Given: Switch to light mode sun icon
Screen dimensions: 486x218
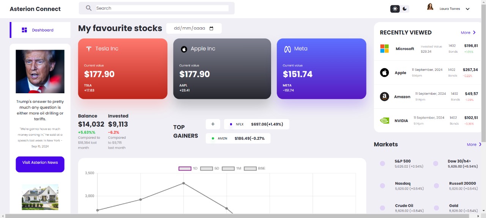Looking at the screenshot, I should click(395, 9).
